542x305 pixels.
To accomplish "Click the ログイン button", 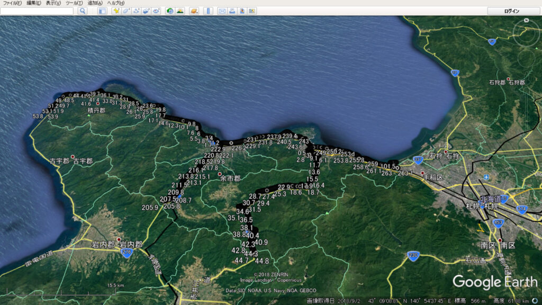I will pyautogui.click(x=512, y=11).
